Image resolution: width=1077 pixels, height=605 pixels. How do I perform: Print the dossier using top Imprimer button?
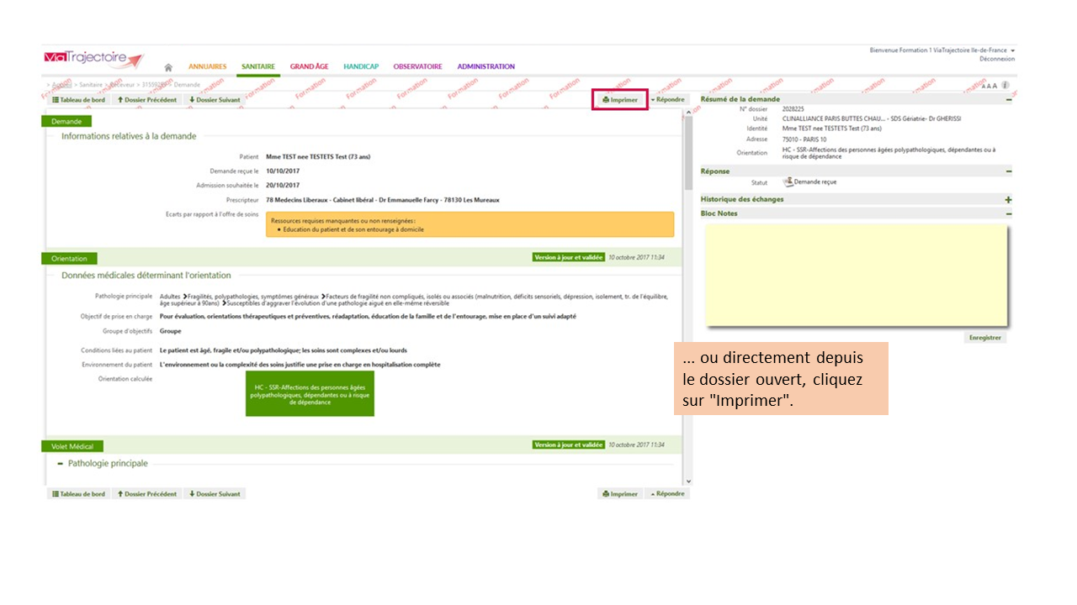click(x=620, y=100)
